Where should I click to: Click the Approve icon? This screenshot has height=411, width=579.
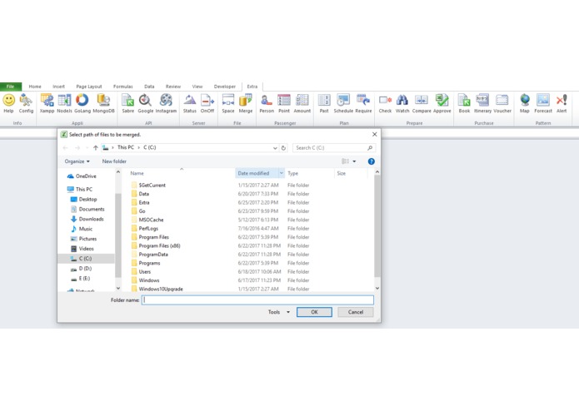pos(442,100)
